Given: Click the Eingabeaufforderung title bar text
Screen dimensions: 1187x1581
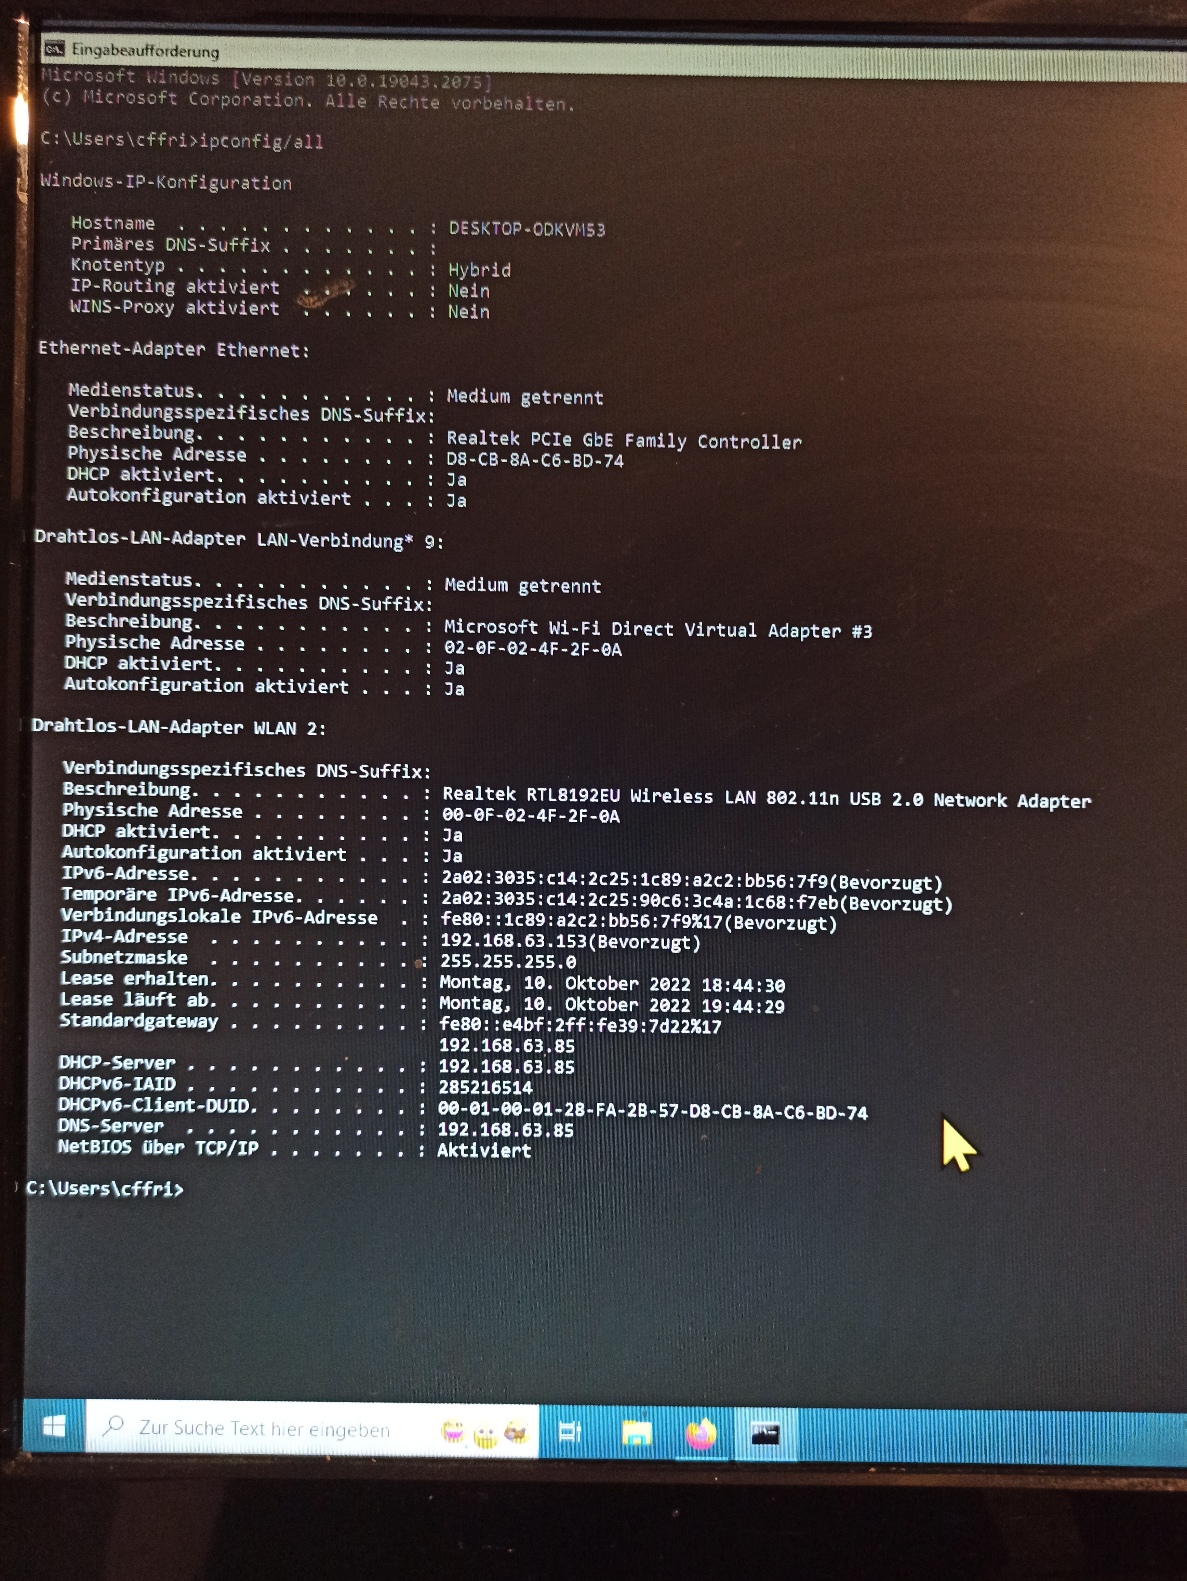Looking at the screenshot, I should pos(145,51).
